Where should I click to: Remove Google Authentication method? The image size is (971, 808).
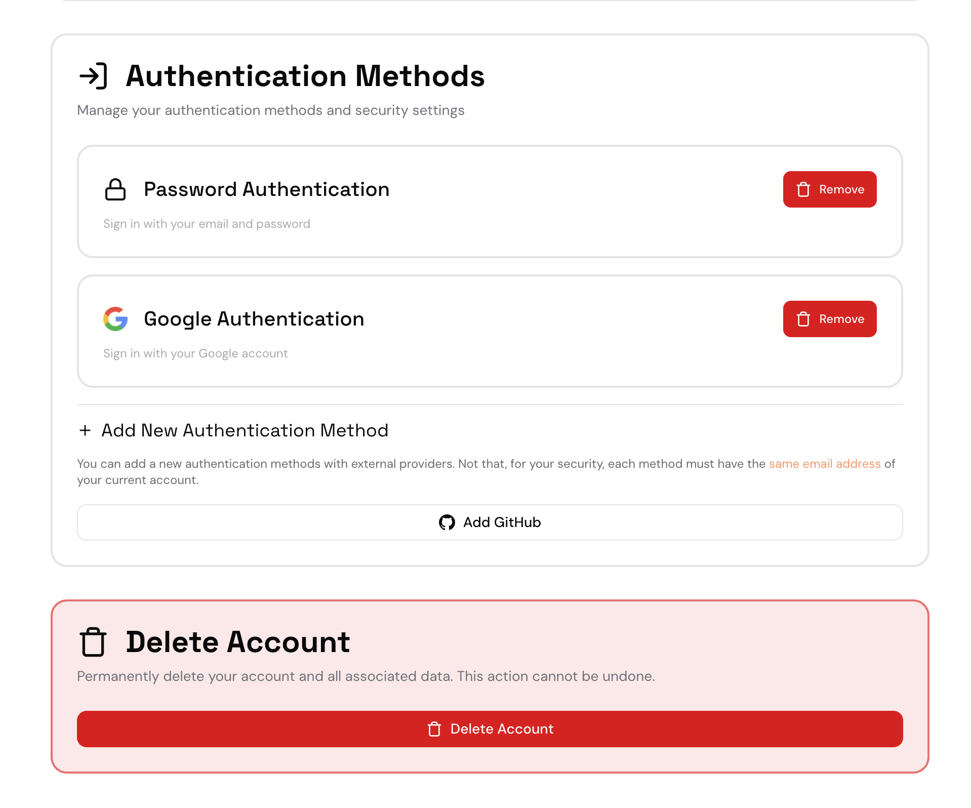[x=829, y=319]
